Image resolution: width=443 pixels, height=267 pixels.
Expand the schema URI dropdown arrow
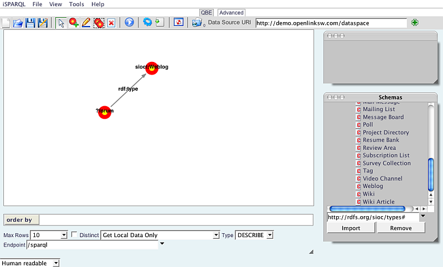(423, 216)
